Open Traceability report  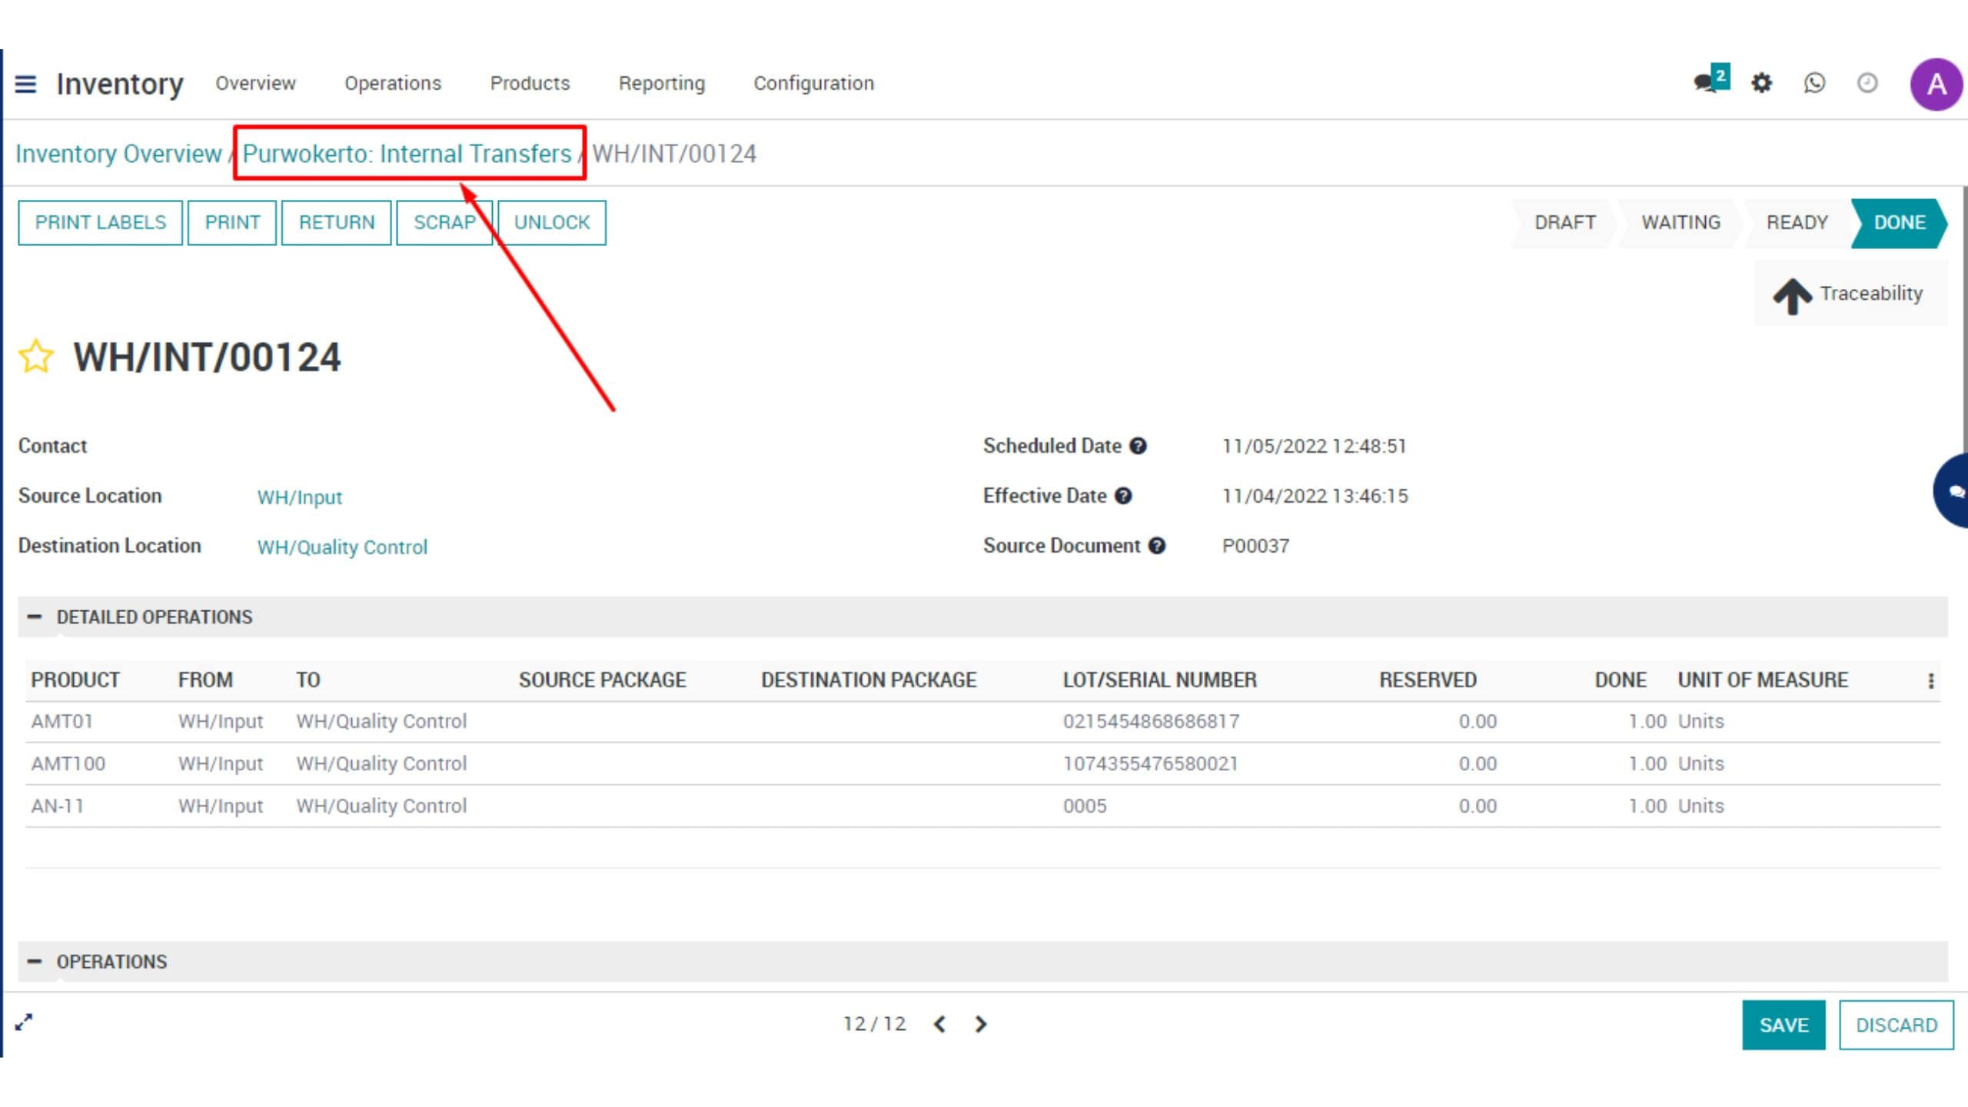tap(1850, 294)
